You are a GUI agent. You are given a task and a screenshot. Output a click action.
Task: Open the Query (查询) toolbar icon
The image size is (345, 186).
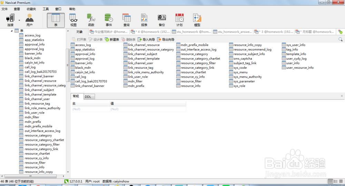(126, 20)
